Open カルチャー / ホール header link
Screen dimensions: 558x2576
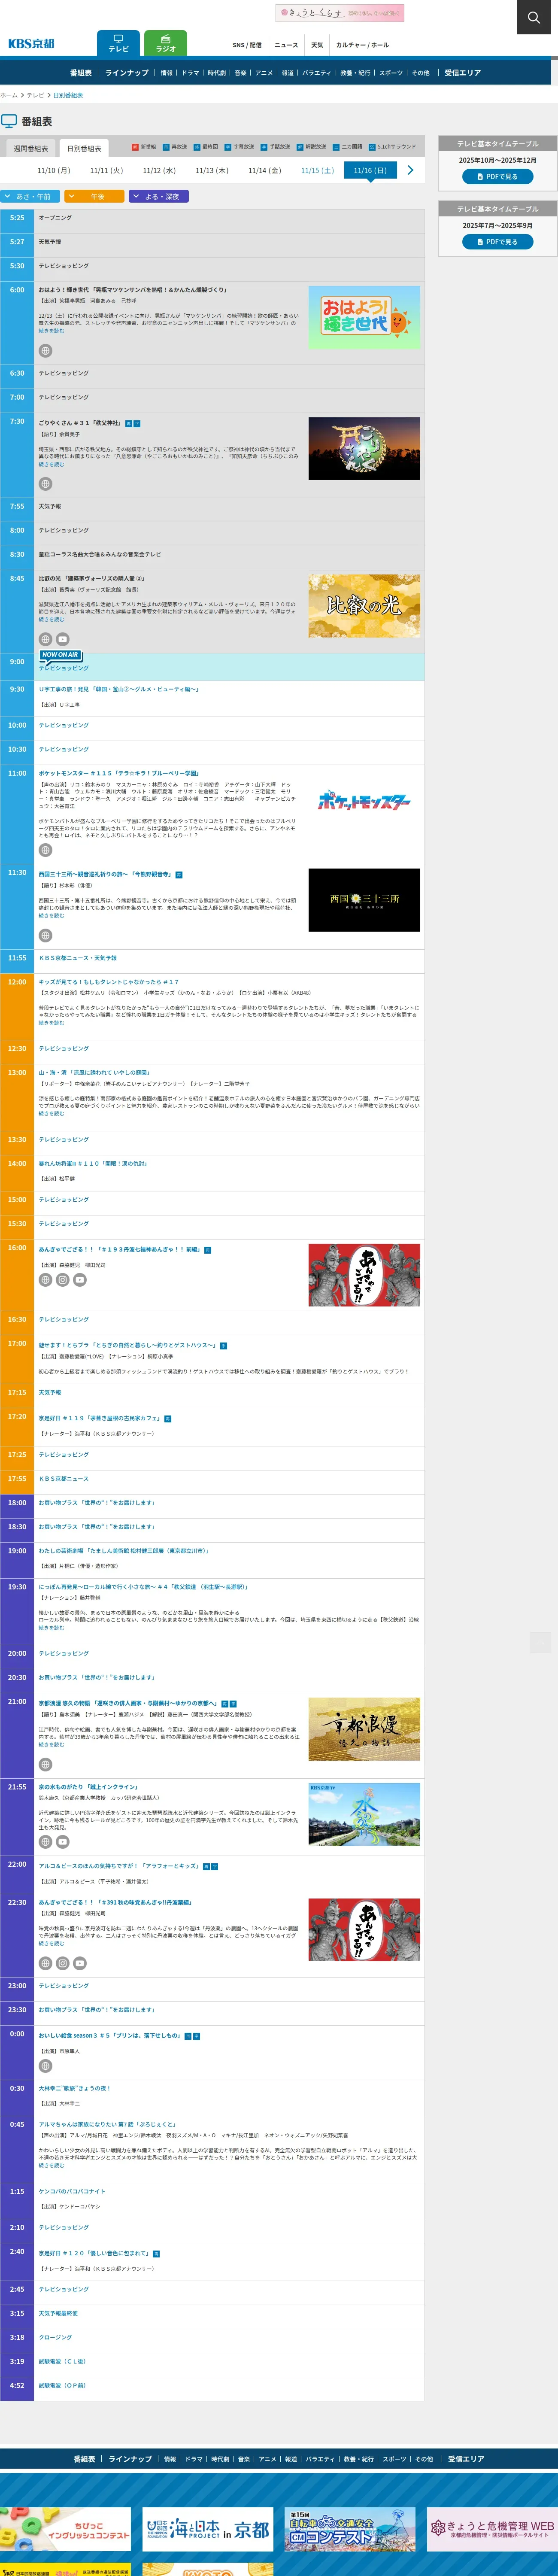362,45
